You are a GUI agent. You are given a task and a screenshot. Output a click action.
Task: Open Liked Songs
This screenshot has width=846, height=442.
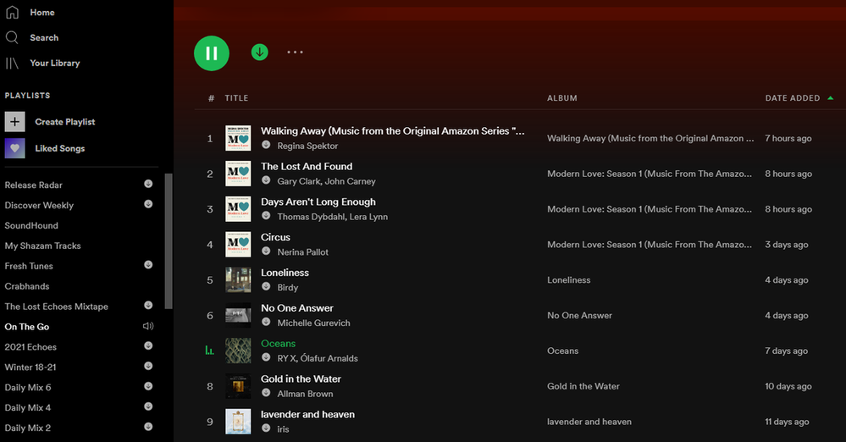[60, 148]
